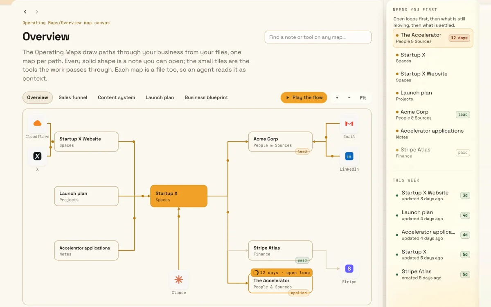Go forward with the right chevron

pyautogui.click(x=37, y=12)
